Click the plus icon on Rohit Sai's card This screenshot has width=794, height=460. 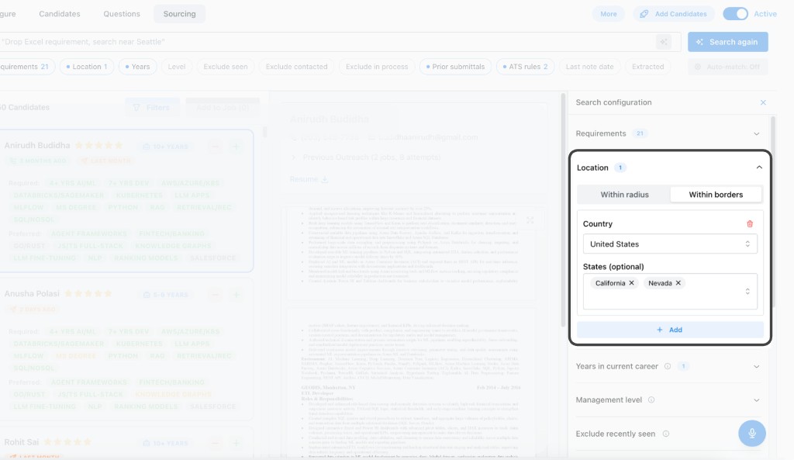(x=236, y=443)
